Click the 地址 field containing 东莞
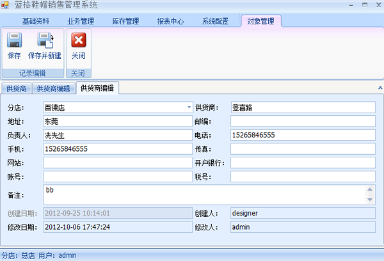 118,121
